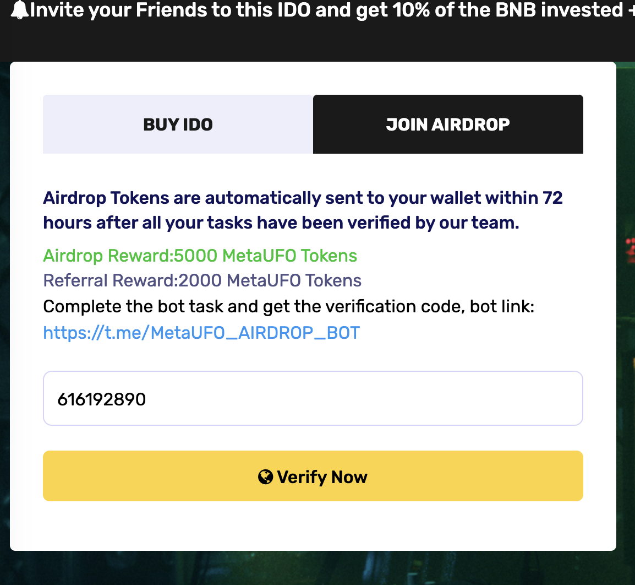This screenshot has height=585, width=635.
Task: Click the dark background below the white card
Action: click(x=313, y=568)
